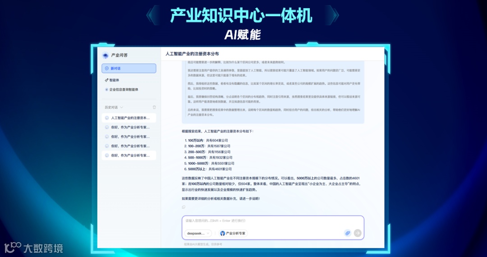Screen dimensions: 487x257
Task: Click row 500-1000万：共有1932家公司
Action: pyautogui.click(x=208, y=157)
